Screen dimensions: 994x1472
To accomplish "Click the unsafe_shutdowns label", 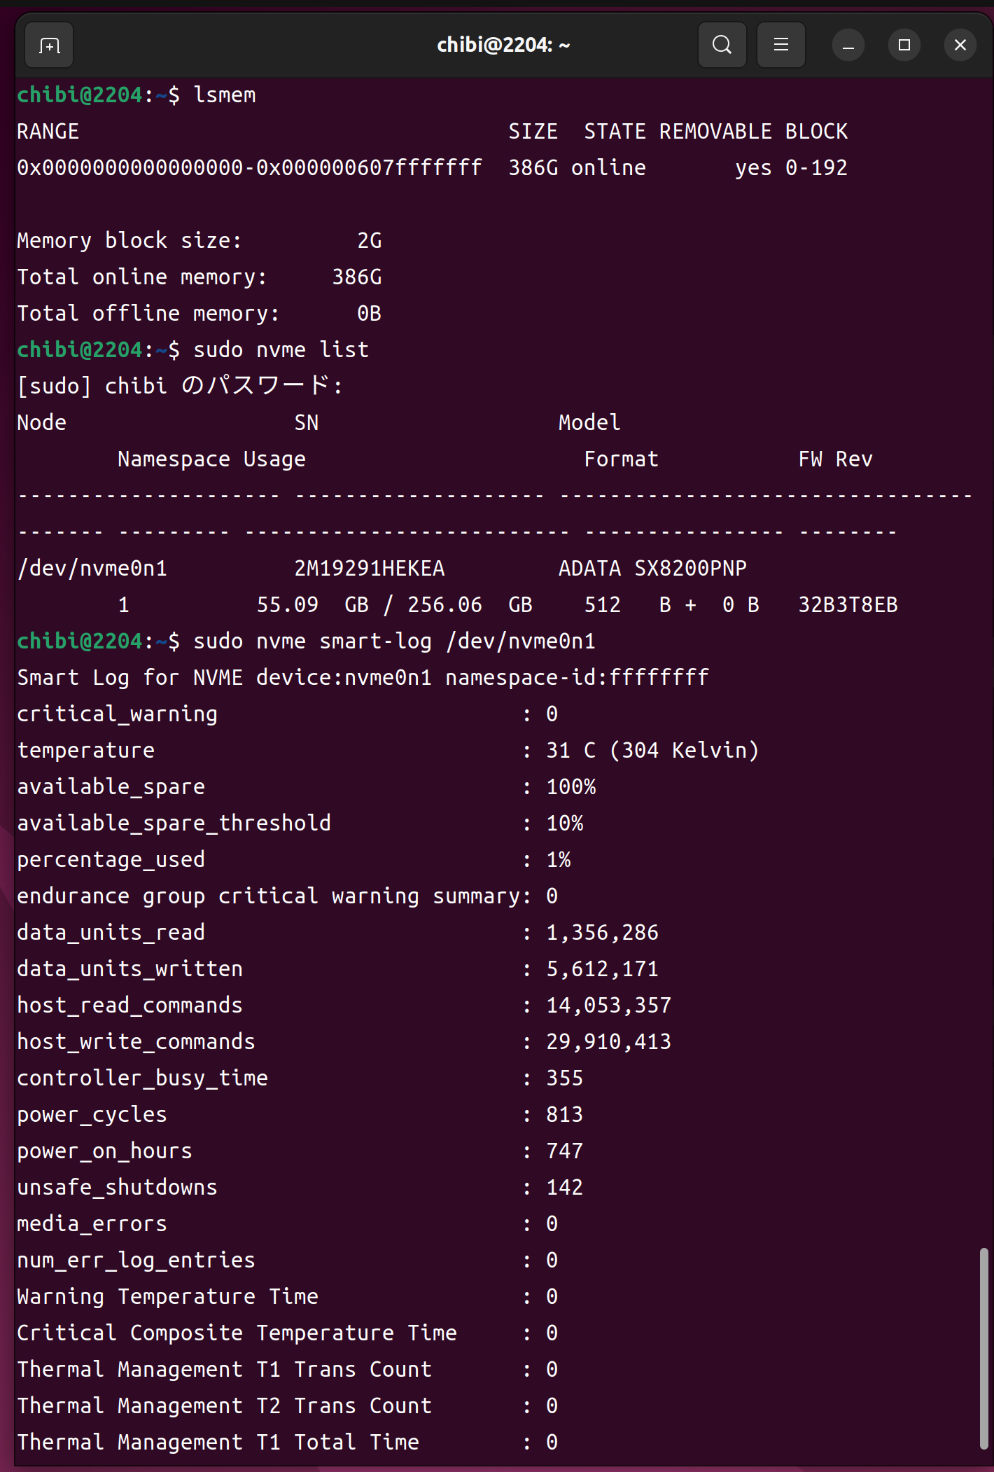I will (117, 1188).
